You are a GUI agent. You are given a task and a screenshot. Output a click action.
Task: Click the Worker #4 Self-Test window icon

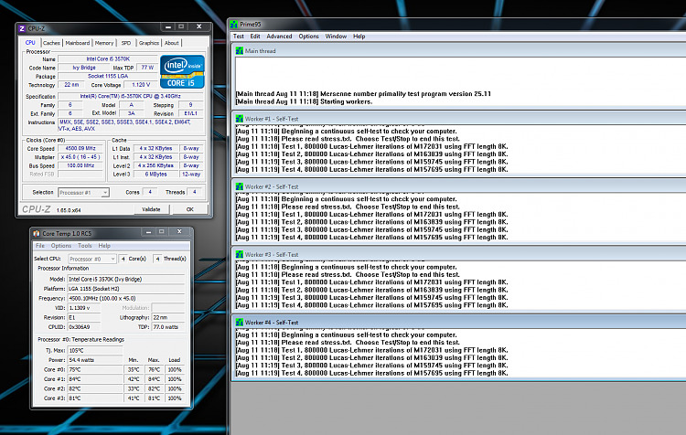(x=240, y=323)
